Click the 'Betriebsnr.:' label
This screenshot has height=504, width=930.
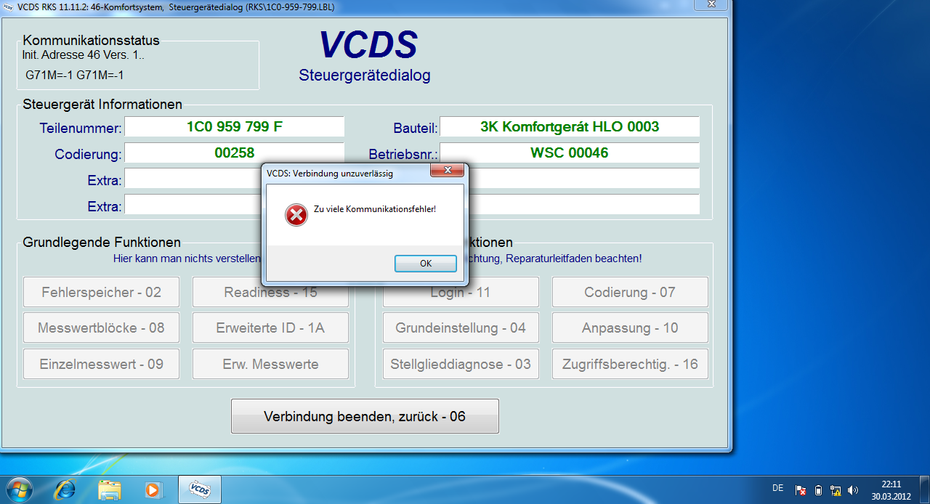coord(403,154)
